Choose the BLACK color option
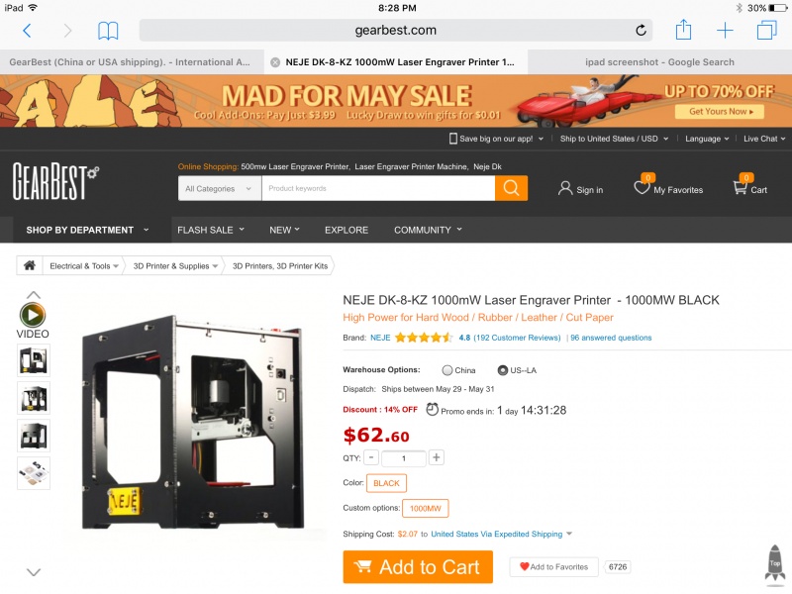This screenshot has width=792, height=594. point(386,483)
